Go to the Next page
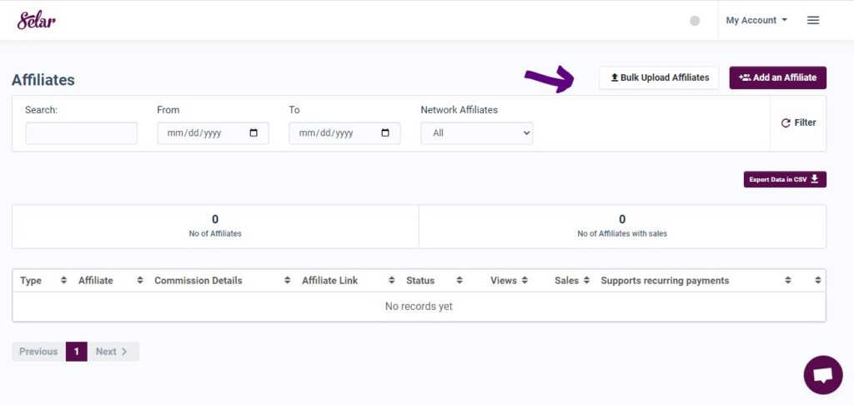854x405 pixels. [113, 352]
